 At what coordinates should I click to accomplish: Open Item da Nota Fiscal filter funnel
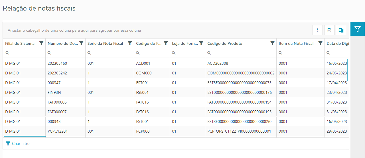tap(320, 43)
